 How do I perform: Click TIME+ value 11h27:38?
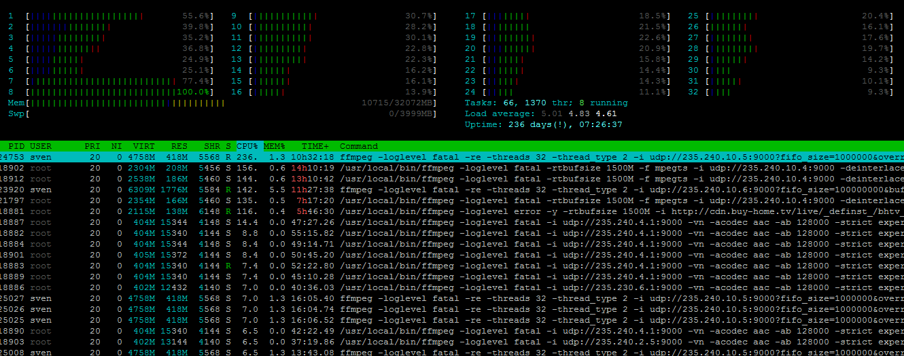click(x=313, y=190)
